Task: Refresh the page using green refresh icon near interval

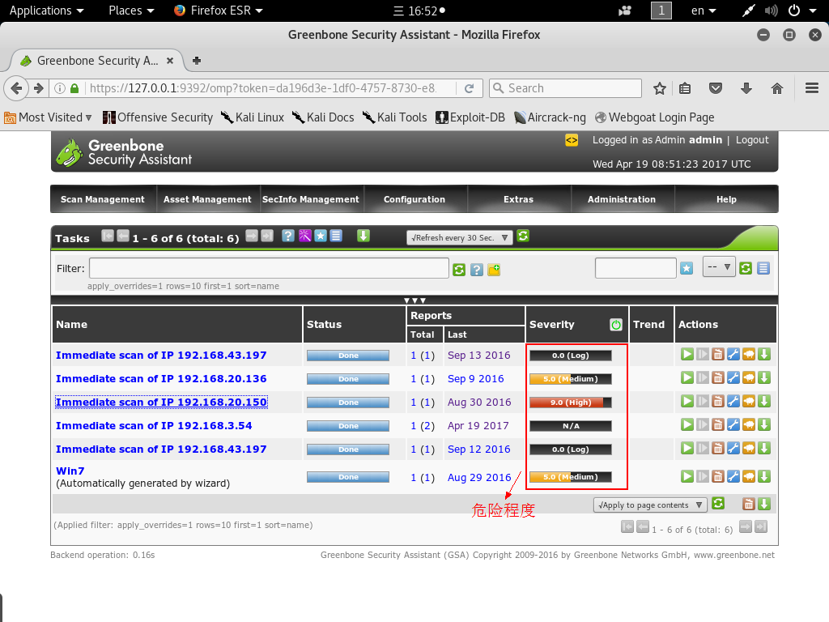Action: point(523,236)
